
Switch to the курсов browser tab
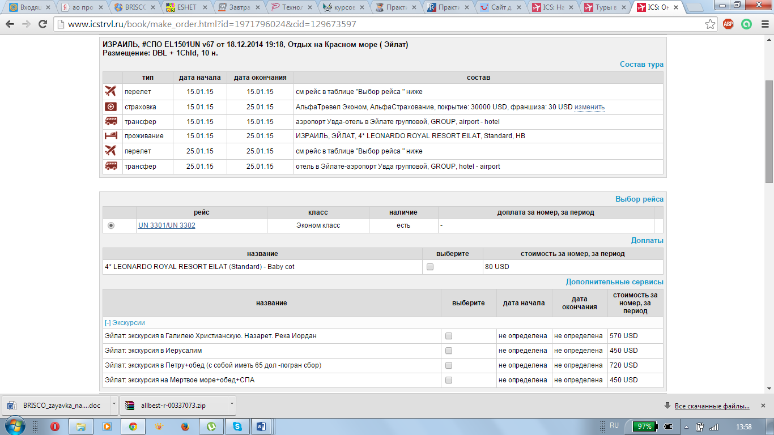point(343,7)
